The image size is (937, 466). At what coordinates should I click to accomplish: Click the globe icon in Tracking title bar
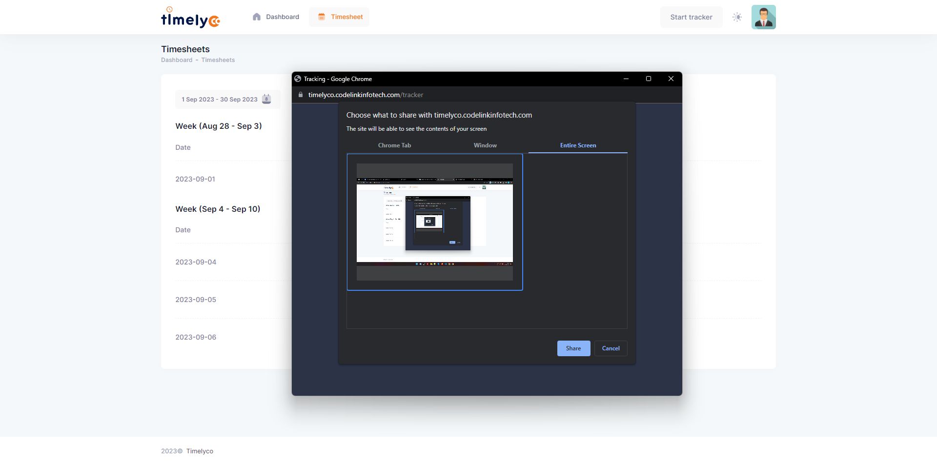pyautogui.click(x=298, y=79)
